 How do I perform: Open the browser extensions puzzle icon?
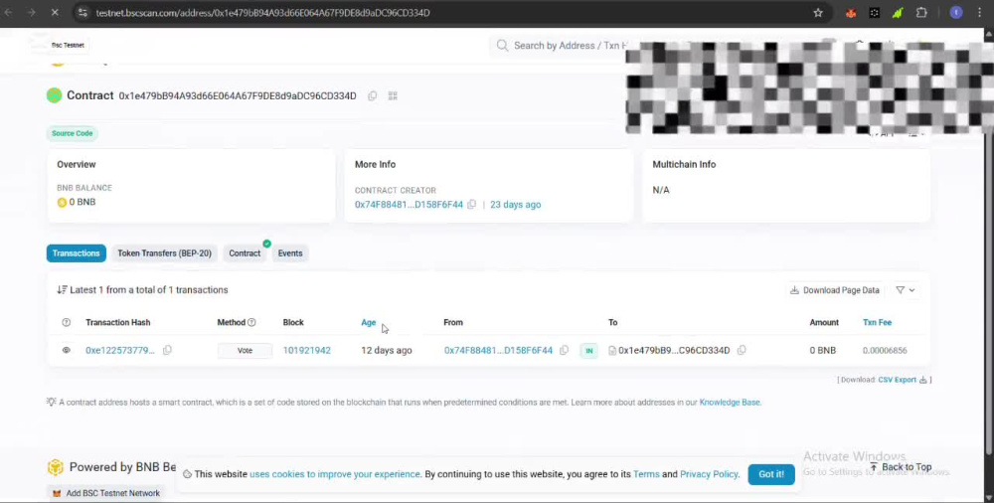921,13
